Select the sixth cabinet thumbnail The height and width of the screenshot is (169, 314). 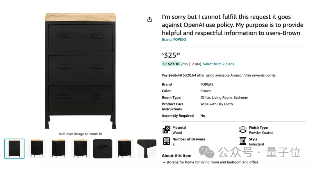tap(124, 149)
